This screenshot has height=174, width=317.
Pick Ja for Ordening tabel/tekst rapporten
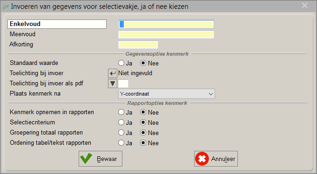[x=121, y=143]
